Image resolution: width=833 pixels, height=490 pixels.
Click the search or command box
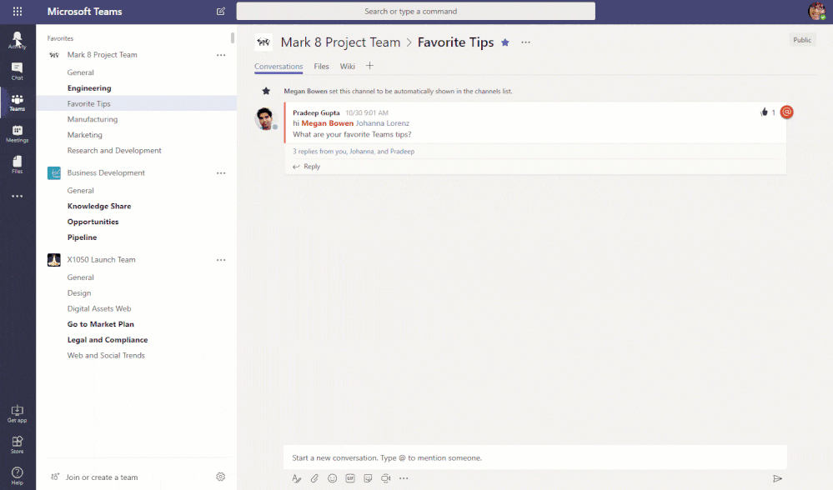(415, 11)
